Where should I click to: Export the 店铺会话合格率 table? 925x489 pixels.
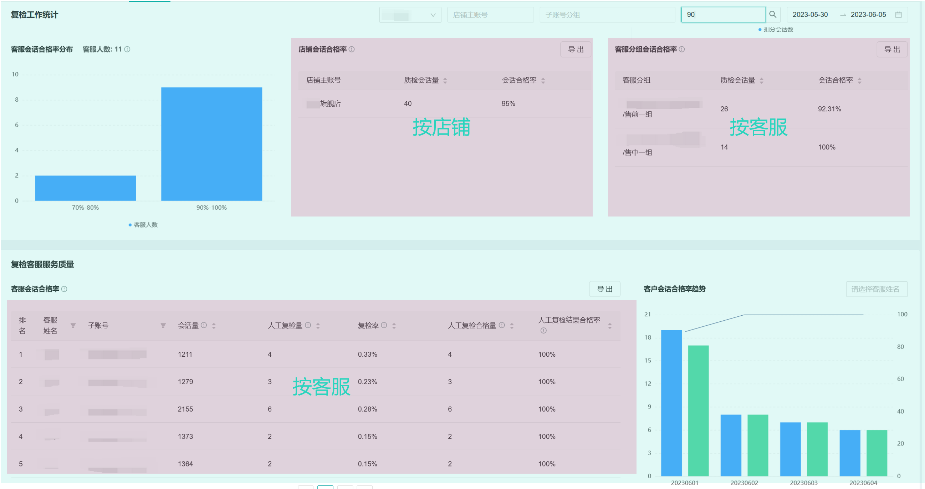click(x=576, y=50)
